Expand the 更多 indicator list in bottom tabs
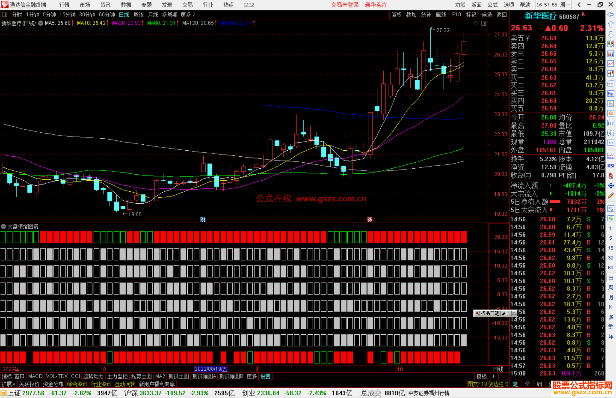616x398 pixels. click(252, 376)
